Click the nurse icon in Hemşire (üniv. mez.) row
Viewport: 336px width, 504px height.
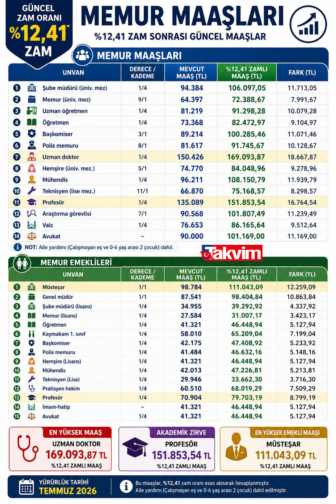[x=32, y=168]
